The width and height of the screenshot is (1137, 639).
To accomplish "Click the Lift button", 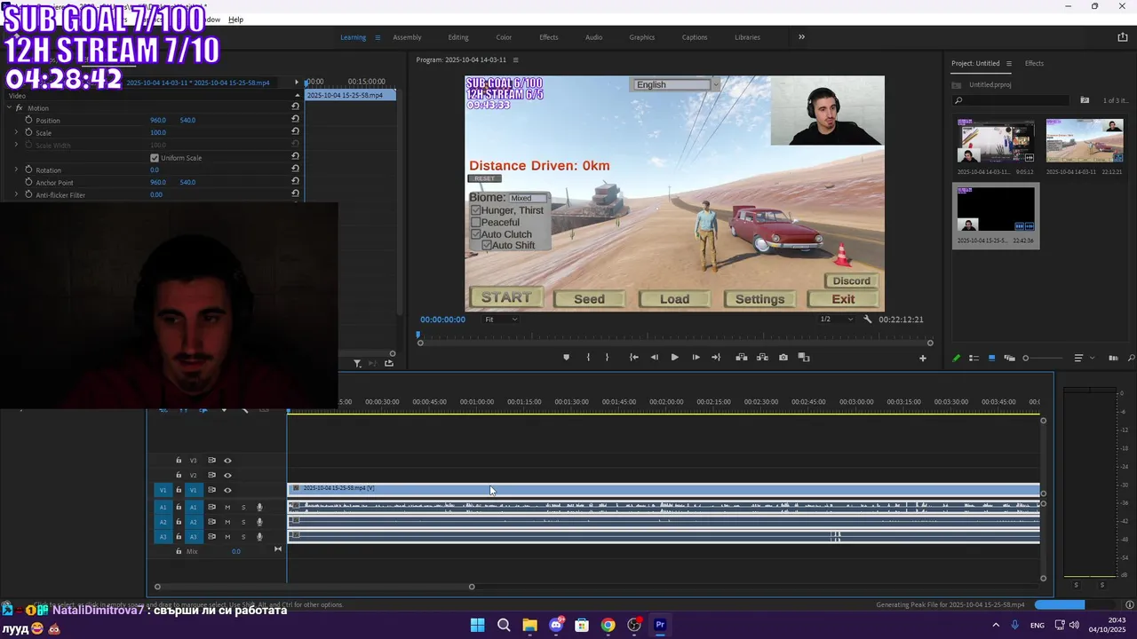I will (x=741, y=358).
